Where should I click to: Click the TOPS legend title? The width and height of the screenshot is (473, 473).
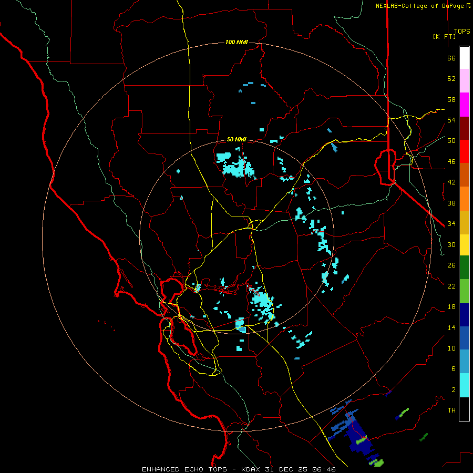pyautogui.click(x=462, y=32)
